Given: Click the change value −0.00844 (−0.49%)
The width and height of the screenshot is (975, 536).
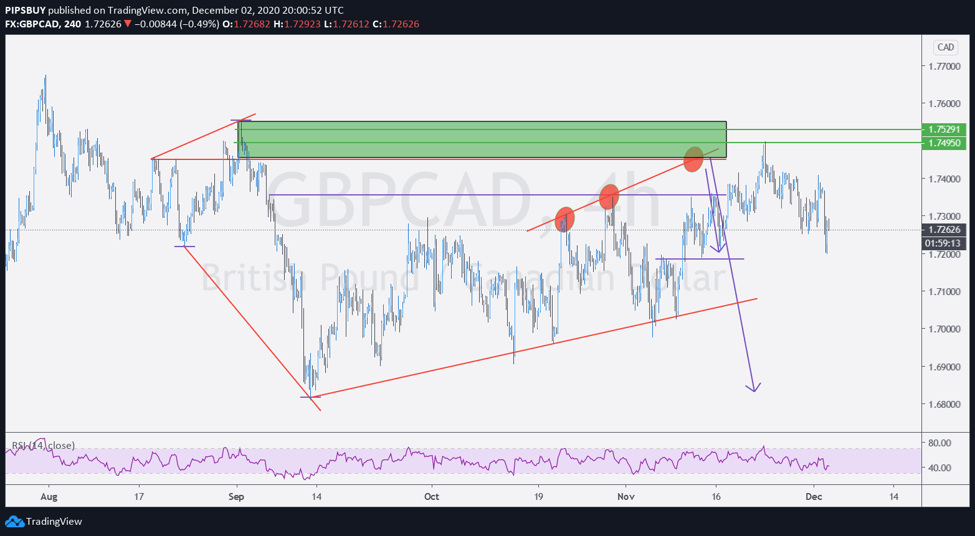Looking at the screenshot, I should pos(176,24).
